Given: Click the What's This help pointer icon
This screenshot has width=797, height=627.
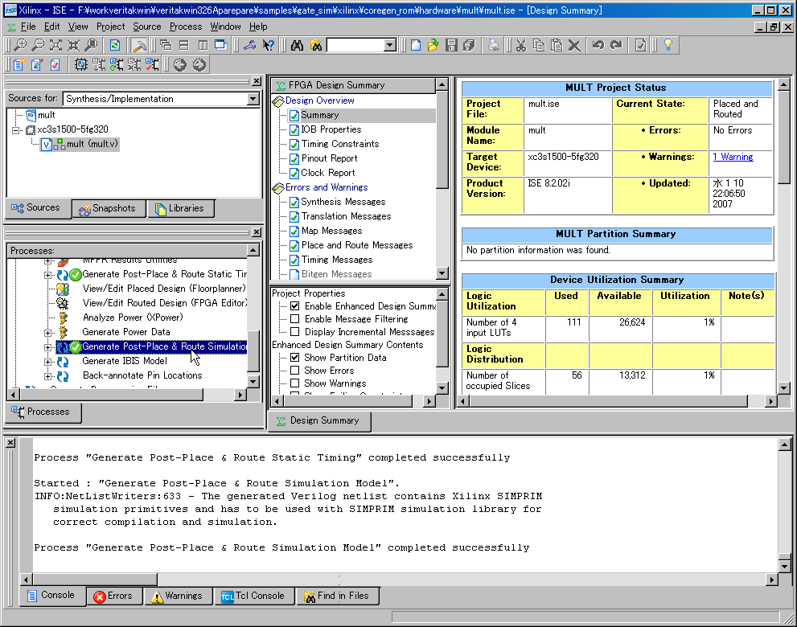Looking at the screenshot, I should coord(268,45).
